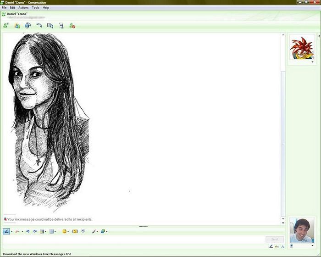Click the block contact icon
321x257 pixels.
click(x=72, y=26)
